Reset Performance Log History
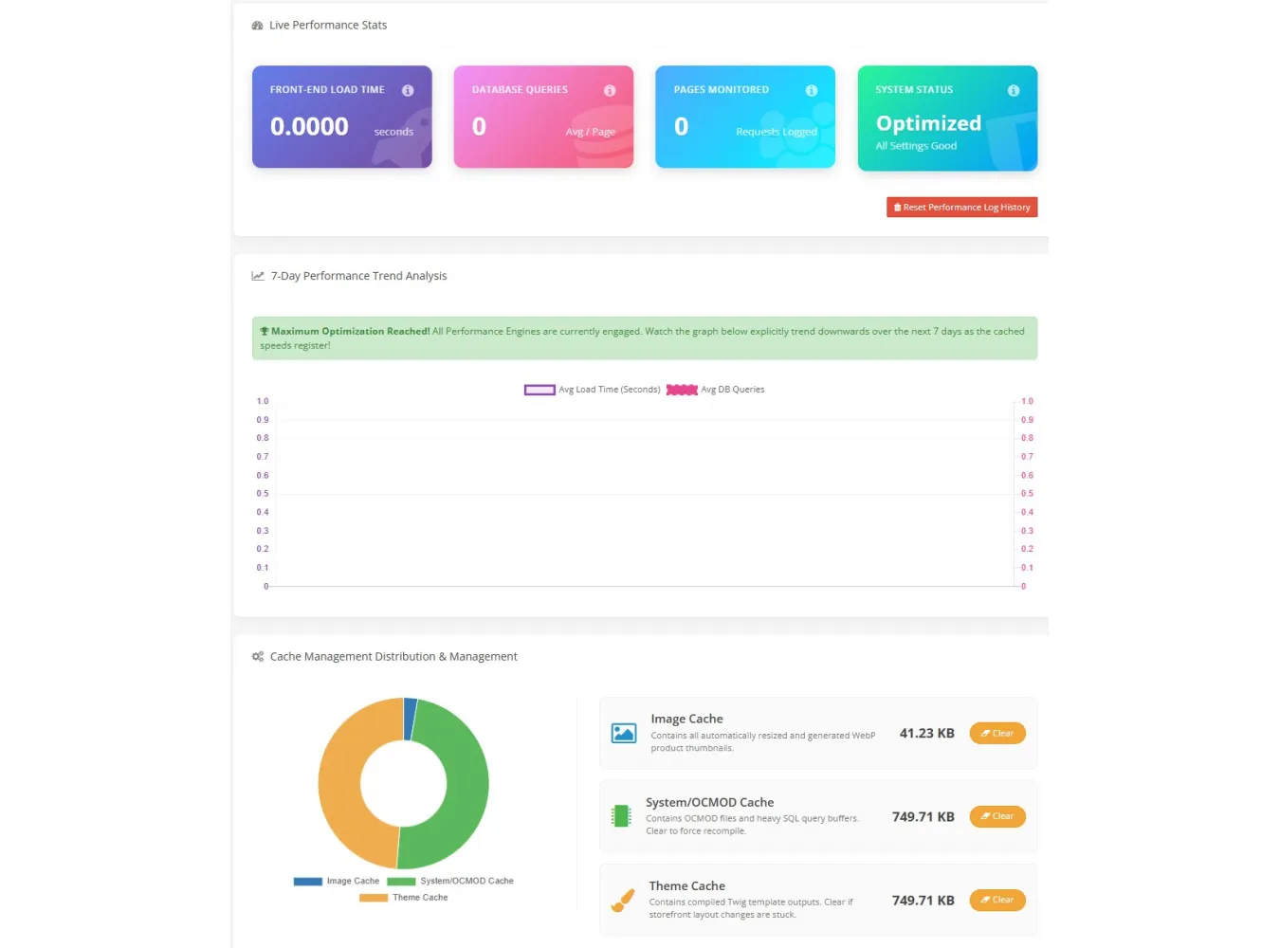This screenshot has width=1280, height=948. [961, 207]
